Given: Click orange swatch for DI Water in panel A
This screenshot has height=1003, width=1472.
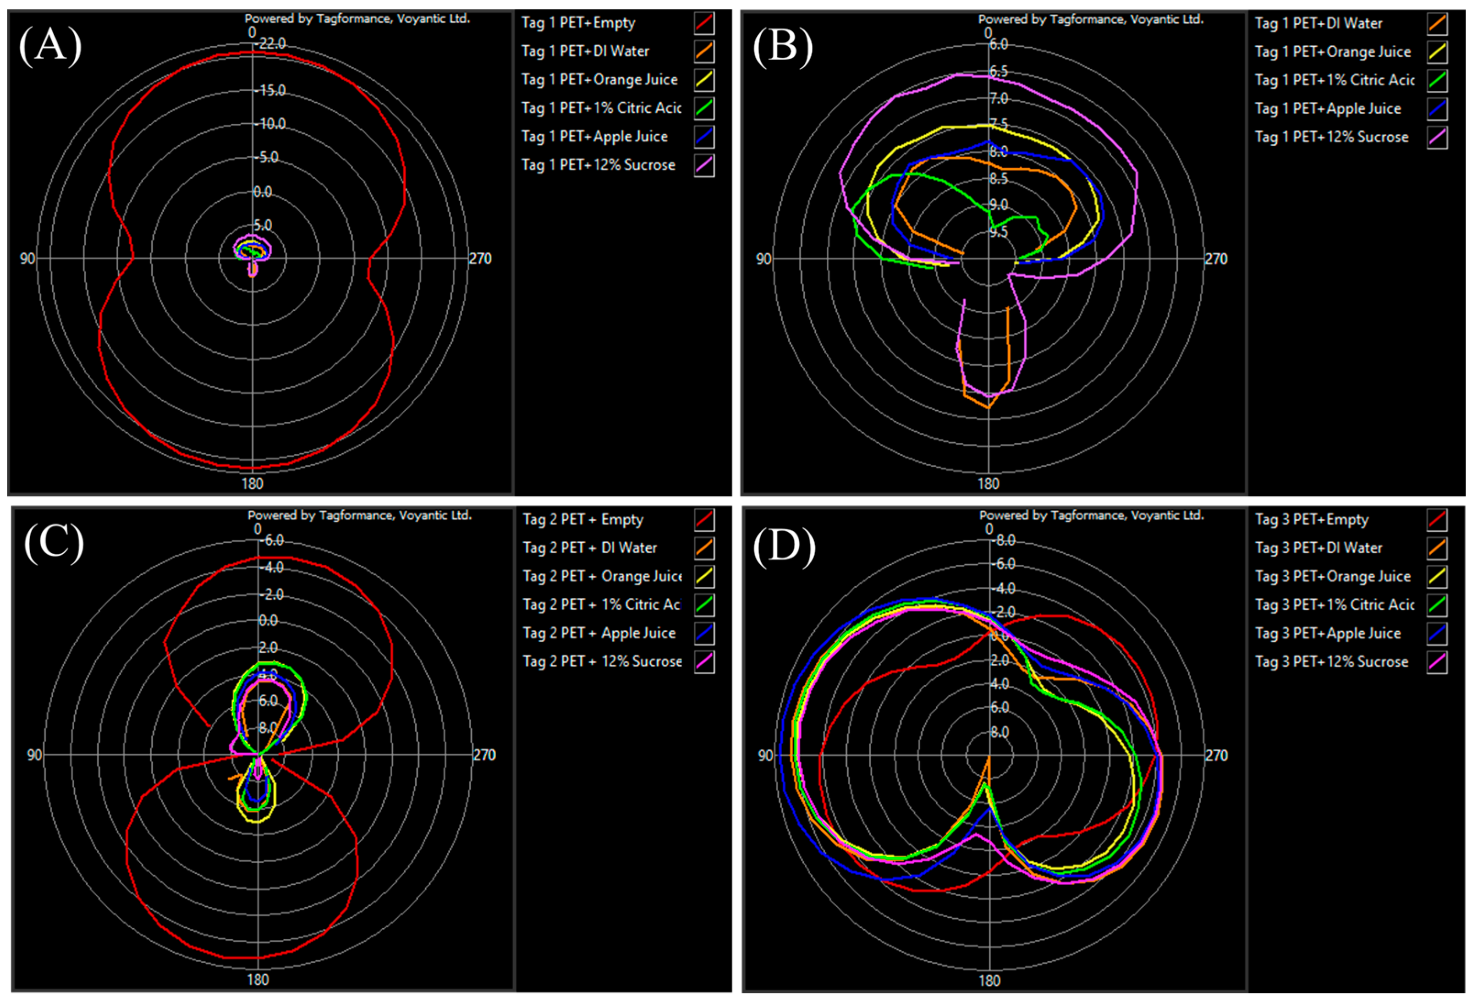Looking at the screenshot, I should (704, 52).
